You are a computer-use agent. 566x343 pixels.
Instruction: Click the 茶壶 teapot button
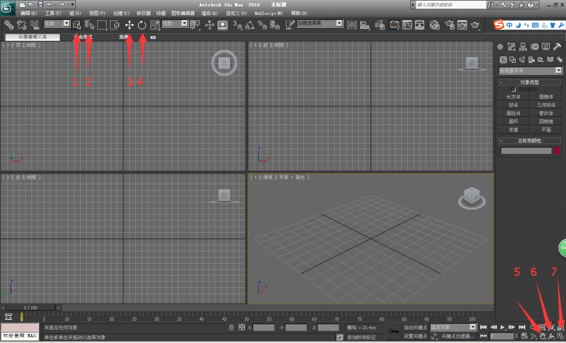tap(513, 130)
